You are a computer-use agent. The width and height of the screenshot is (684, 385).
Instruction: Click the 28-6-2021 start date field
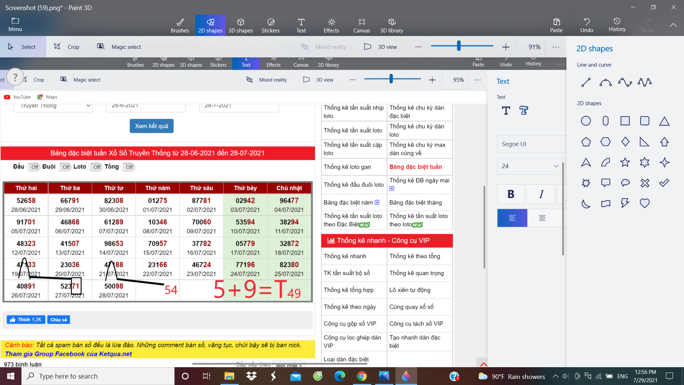[x=146, y=107]
